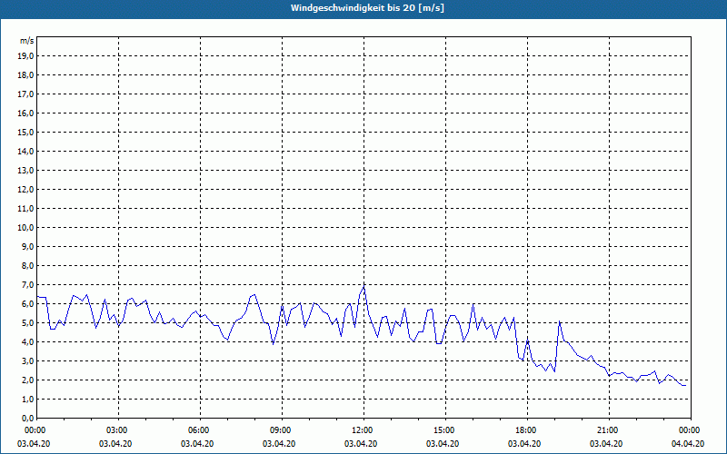Image resolution: width=727 pixels, height=454 pixels.
Task: Click the 17,0 y-axis value
Action: (26, 94)
